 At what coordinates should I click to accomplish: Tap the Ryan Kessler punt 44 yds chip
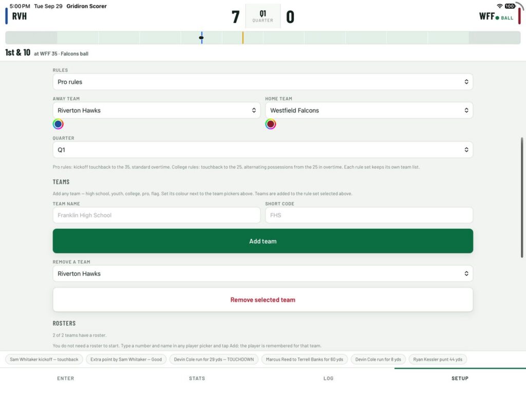(438, 360)
